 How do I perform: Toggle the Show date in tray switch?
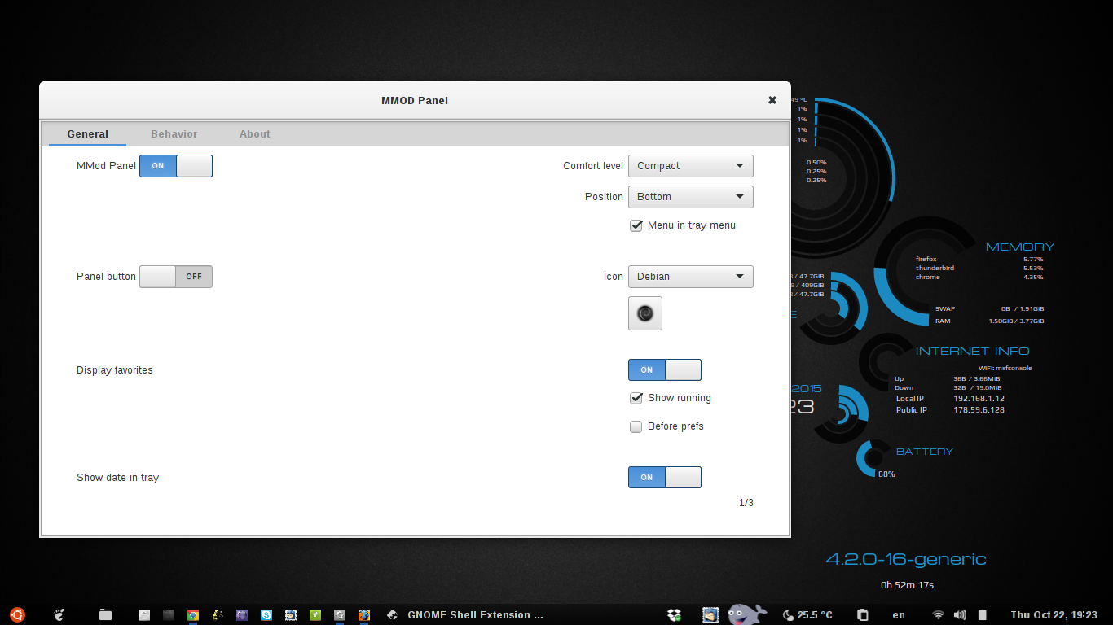[664, 478]
